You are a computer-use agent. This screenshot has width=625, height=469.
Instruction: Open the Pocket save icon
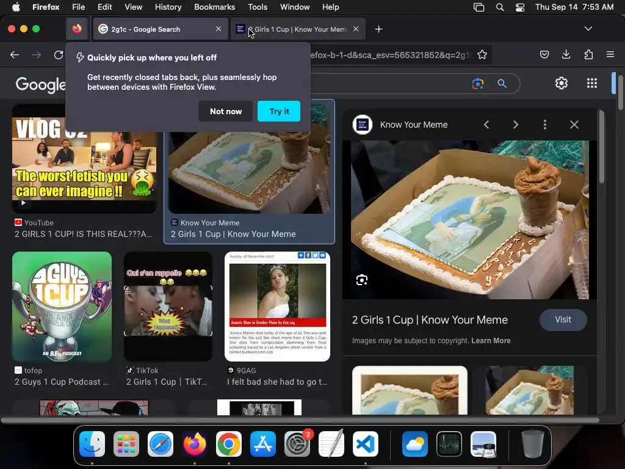[x=544, y=54]
